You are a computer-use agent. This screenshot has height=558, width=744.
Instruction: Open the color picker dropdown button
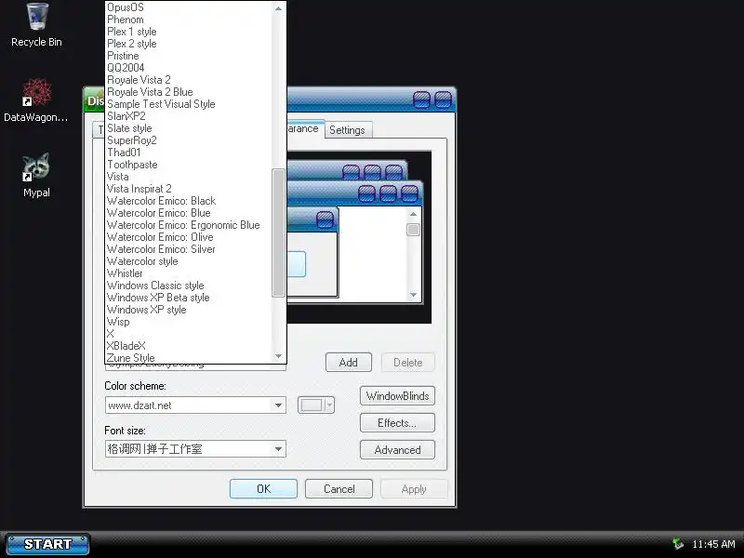[316, 405]
